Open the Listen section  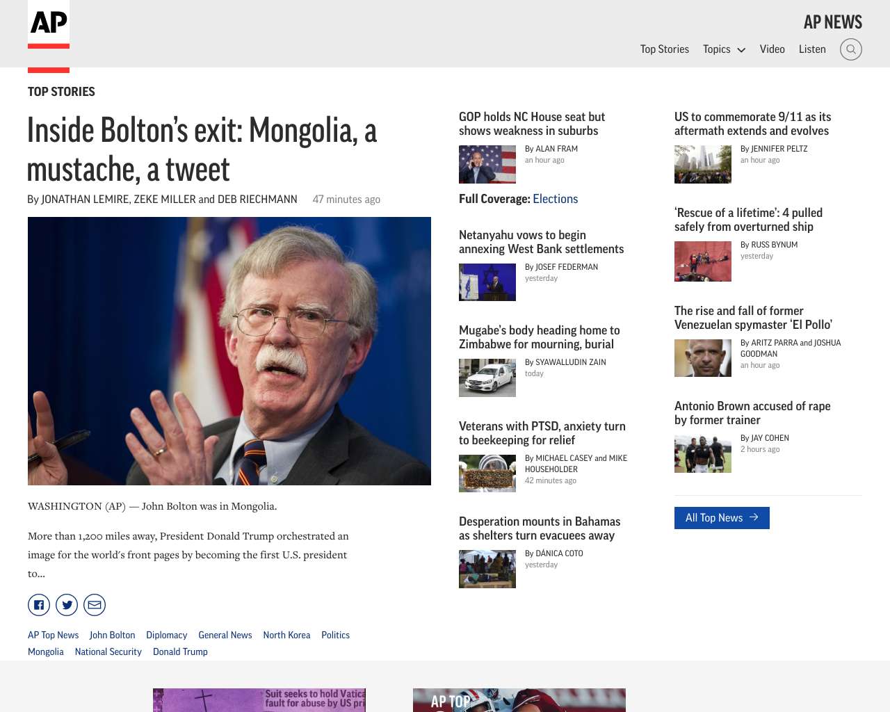coord(812,49)
